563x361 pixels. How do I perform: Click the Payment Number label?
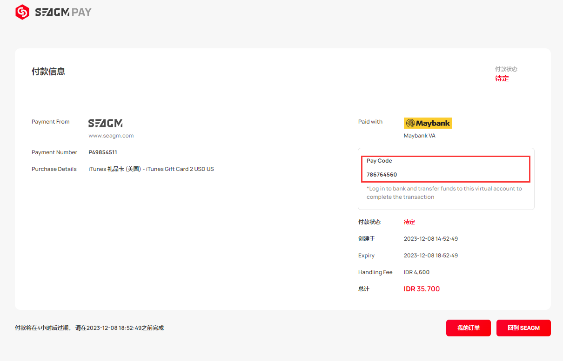(x=54, y=152)
